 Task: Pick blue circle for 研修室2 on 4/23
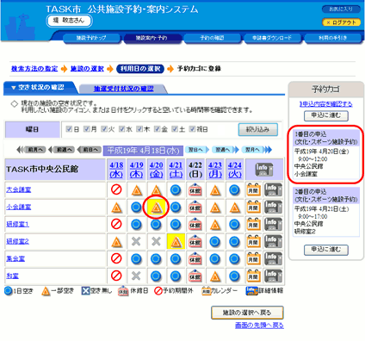click(x=215, y=241)
